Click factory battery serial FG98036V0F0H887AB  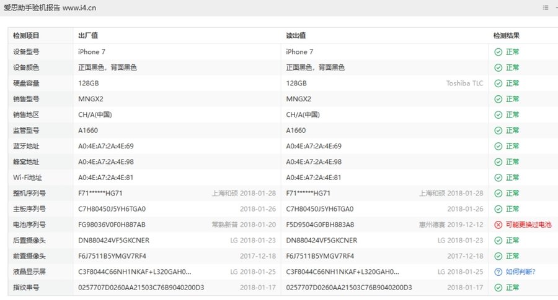point(112,225)
